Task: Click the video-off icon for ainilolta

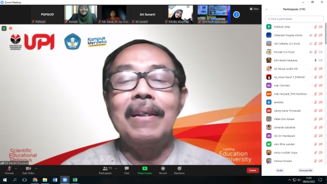Action: pos(321,102)
